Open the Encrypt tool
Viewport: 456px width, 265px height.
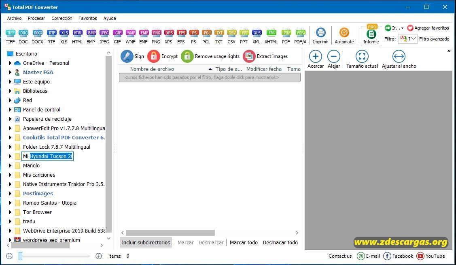tap(163, 56)
